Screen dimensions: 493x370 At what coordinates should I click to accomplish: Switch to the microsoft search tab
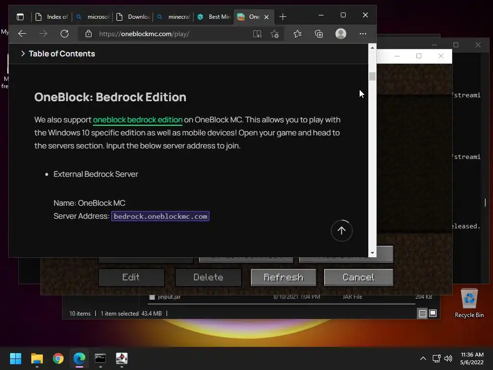click(x=92, y=17)
